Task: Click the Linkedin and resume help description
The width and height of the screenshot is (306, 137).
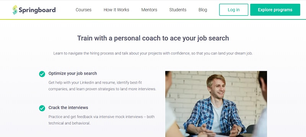Action: point(102,86)
